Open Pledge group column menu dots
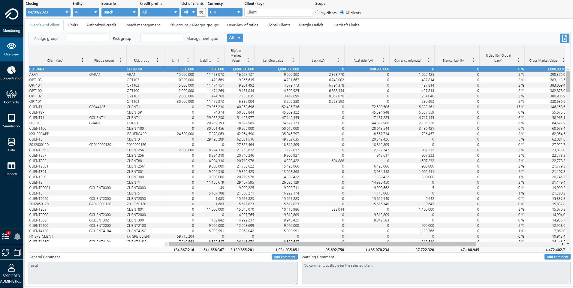 120,60
